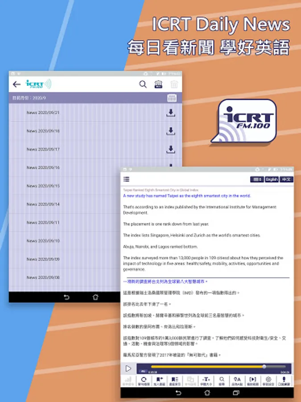The image size is (301, 402).
Task: Tap the single-sentence loop icon
Action: click(x=144, y=381)
